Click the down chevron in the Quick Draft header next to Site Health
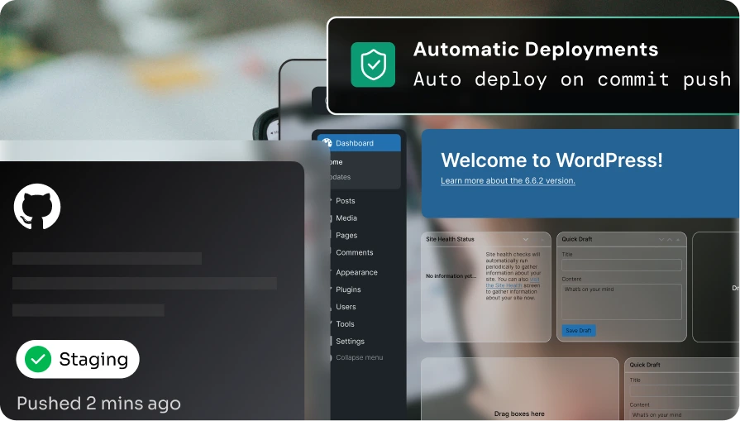740x421 pixels. (x=661, y=239)
